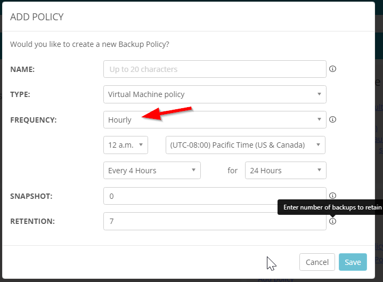Click the ADD POLICY dialog title

click(37, 17)
